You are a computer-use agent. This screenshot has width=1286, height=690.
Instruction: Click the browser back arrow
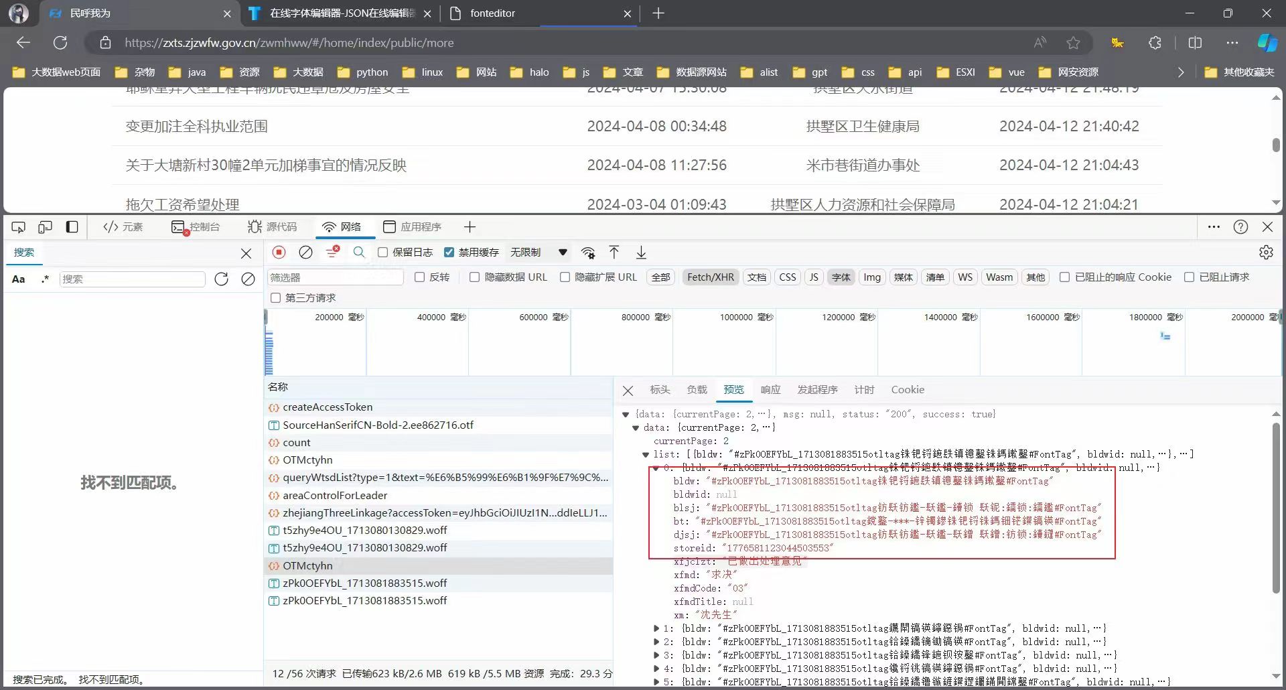(x=23, y=43)
